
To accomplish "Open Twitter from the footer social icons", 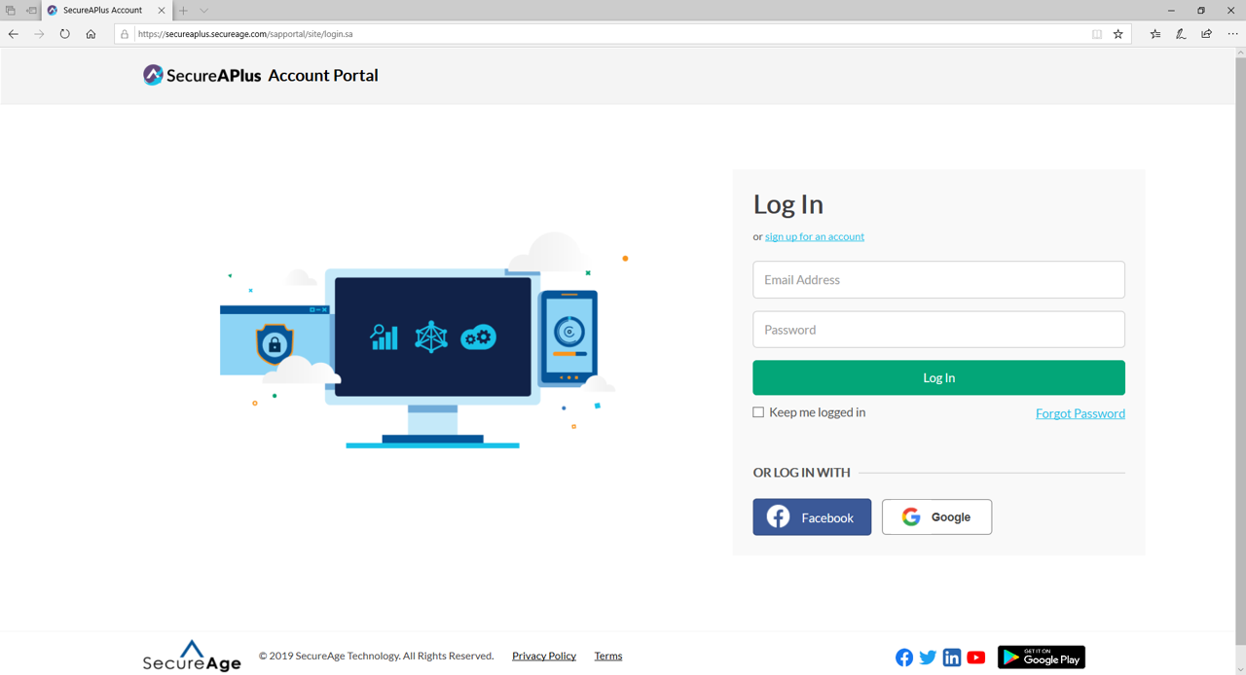I will (x=928, y=657).
